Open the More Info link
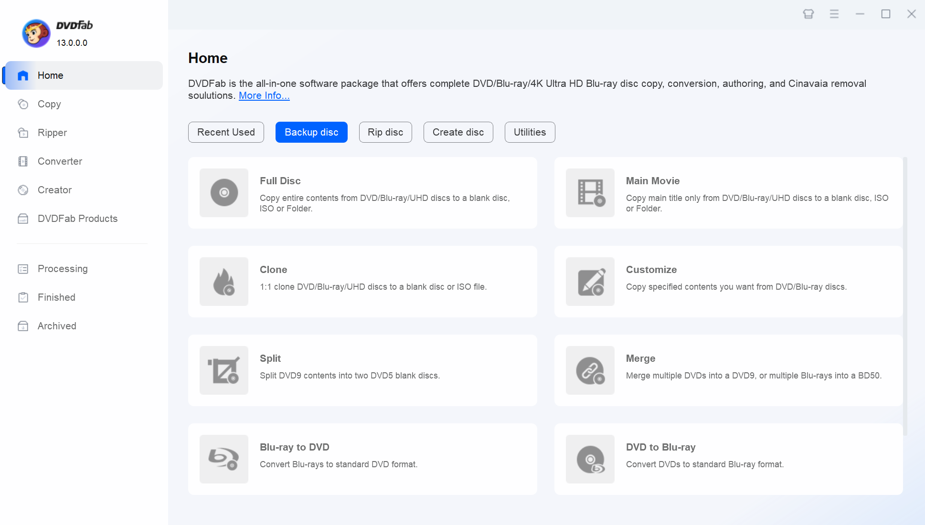Image resolution: width=925 pixels, height=525 pixels. click(264, 95)
